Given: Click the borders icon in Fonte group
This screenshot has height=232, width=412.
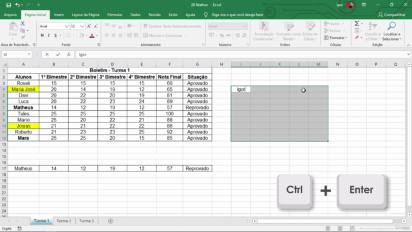Looking at the screenshot, I should click(x=68, y=35).
